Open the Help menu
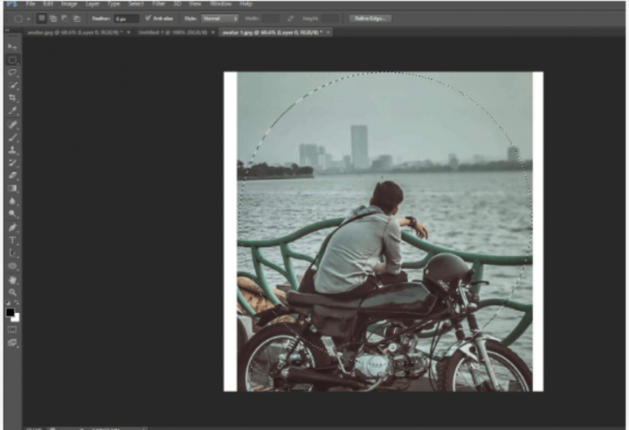The height and width of the screenshot is (430, 629). coord(245,4)
